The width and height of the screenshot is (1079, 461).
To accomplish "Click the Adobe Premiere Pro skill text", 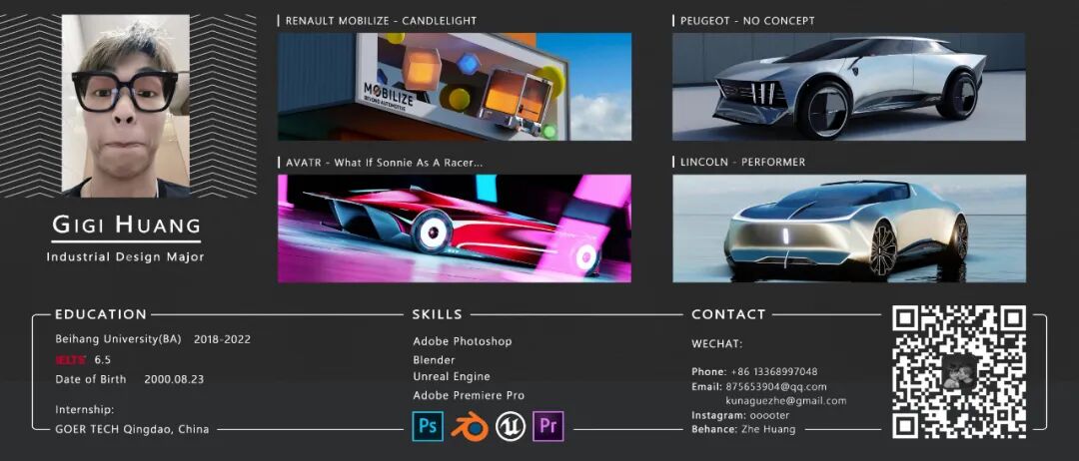I will pos(469,396).
